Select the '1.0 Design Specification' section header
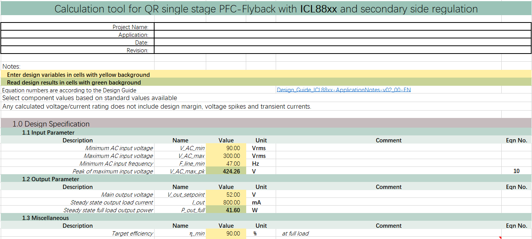This screenshot has width=532, height=239. [x=51, y=124]
